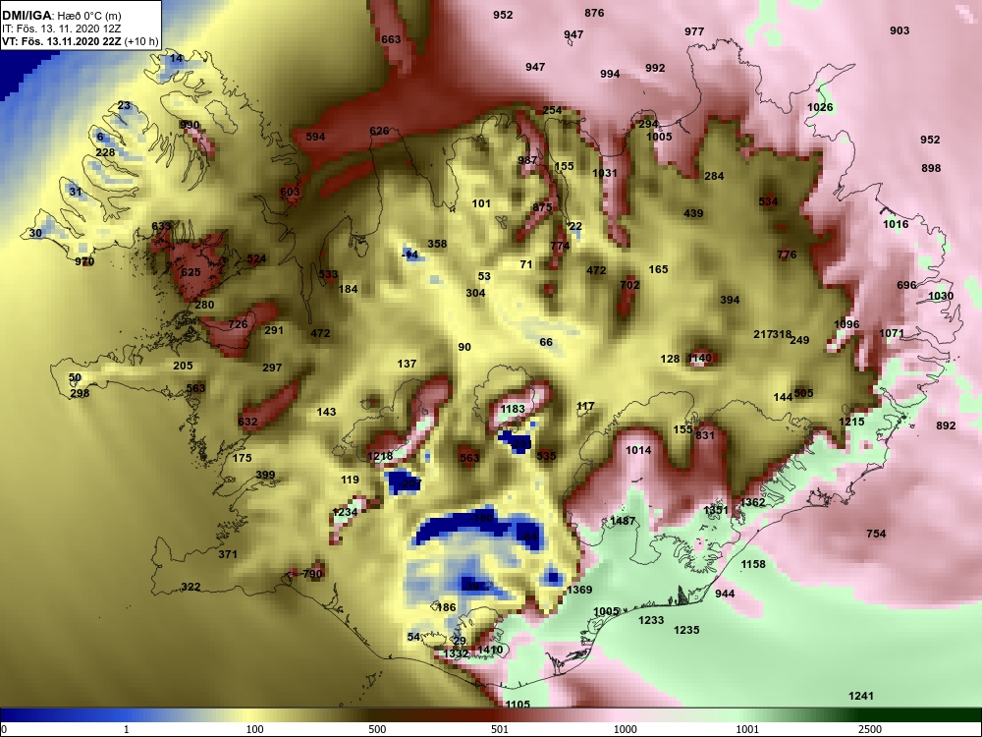Select the map value '1031'
The width and height of the screenshot is (982, 737).
605,173
